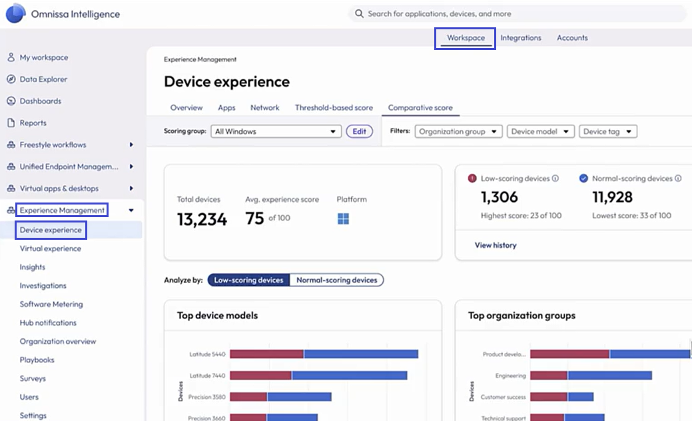Image resolution: width=692 pixels, height=421 pixels.
Task: Click the View history link
Action: [495, 245]
